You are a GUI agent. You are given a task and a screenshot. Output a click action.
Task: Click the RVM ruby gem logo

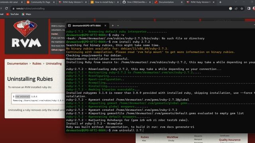point(26,33)
